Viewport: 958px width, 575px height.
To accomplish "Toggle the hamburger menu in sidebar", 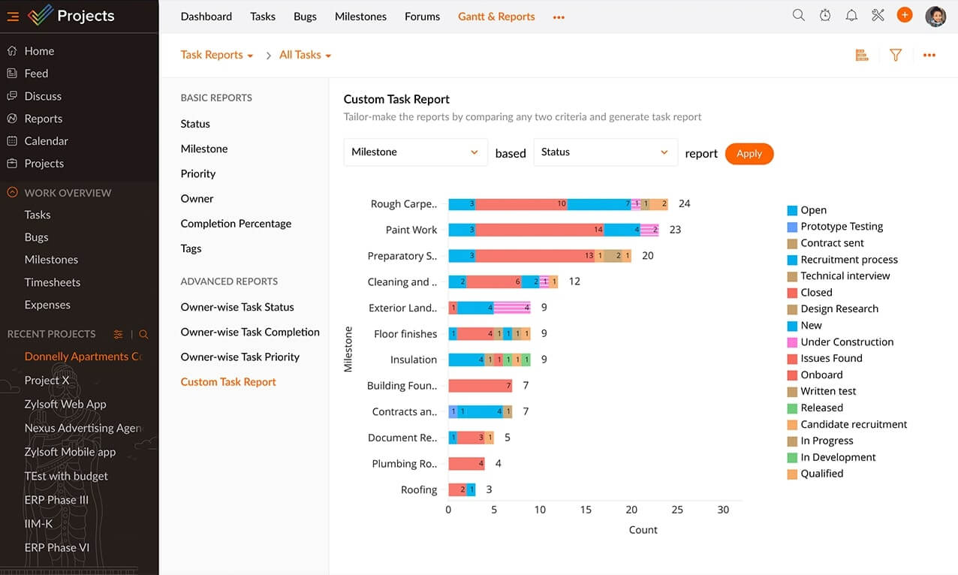I will [13, 17].
